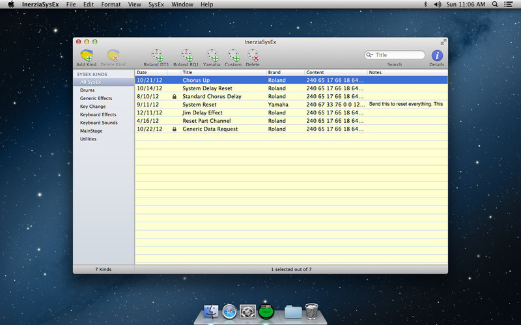Select the Chorus Up row

click(x=291, y=80)
